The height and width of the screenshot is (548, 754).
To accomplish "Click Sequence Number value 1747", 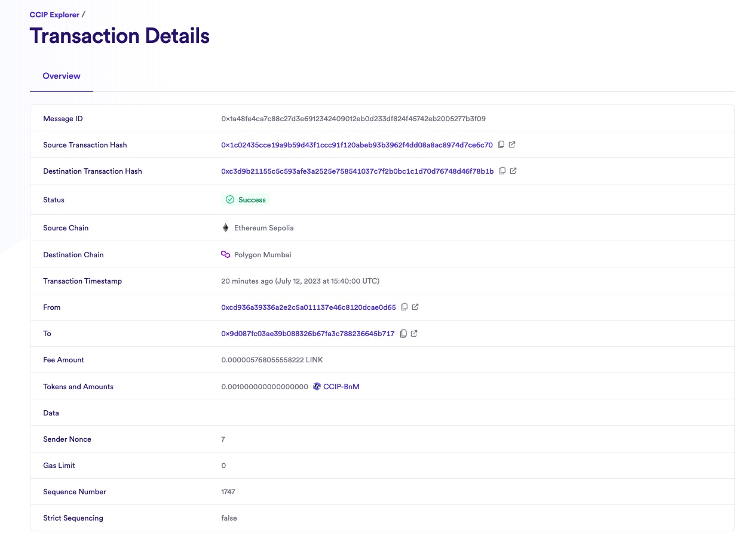I will pyautogui.click(x=228, y=492).
